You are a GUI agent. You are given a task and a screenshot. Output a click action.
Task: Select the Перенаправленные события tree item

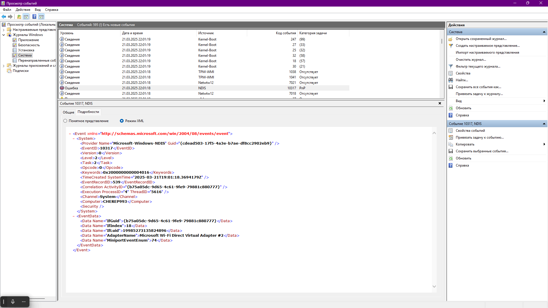37,60
